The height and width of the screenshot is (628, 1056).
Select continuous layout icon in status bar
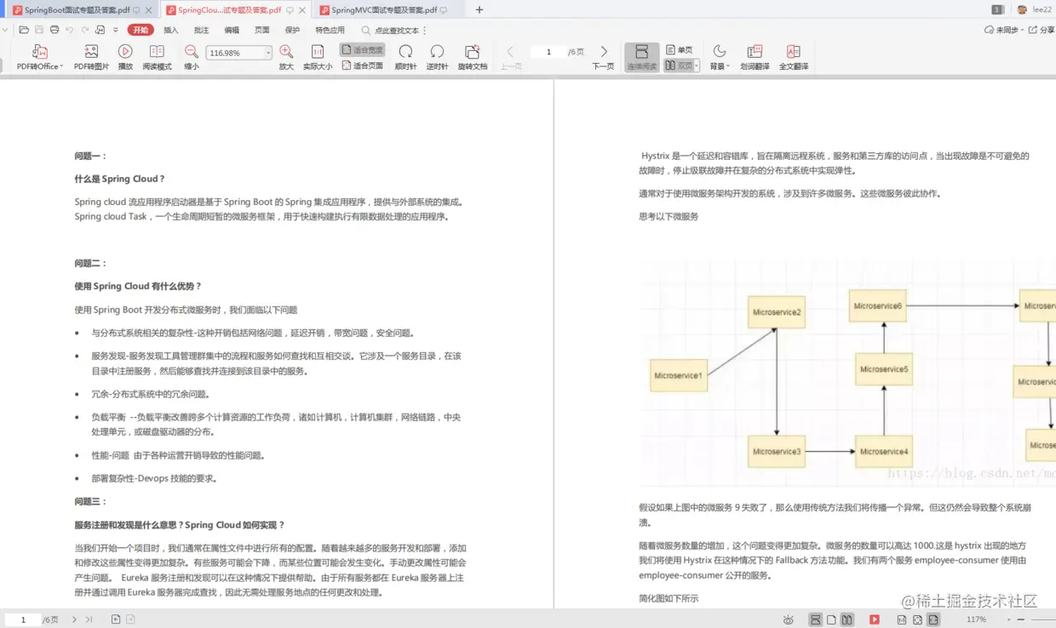(x=816, y=619)
